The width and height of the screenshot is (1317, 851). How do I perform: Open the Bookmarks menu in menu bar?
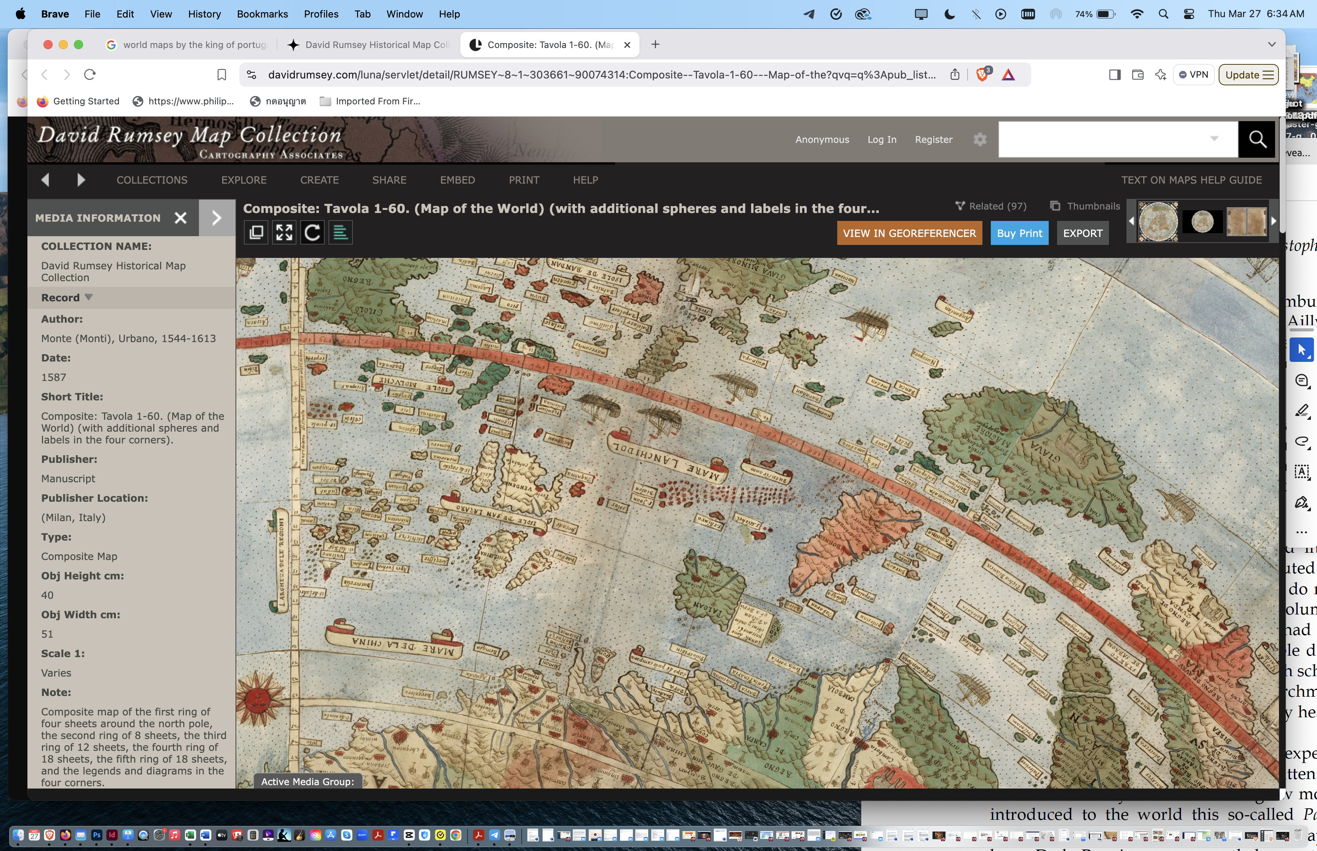(x=262, y=14)
